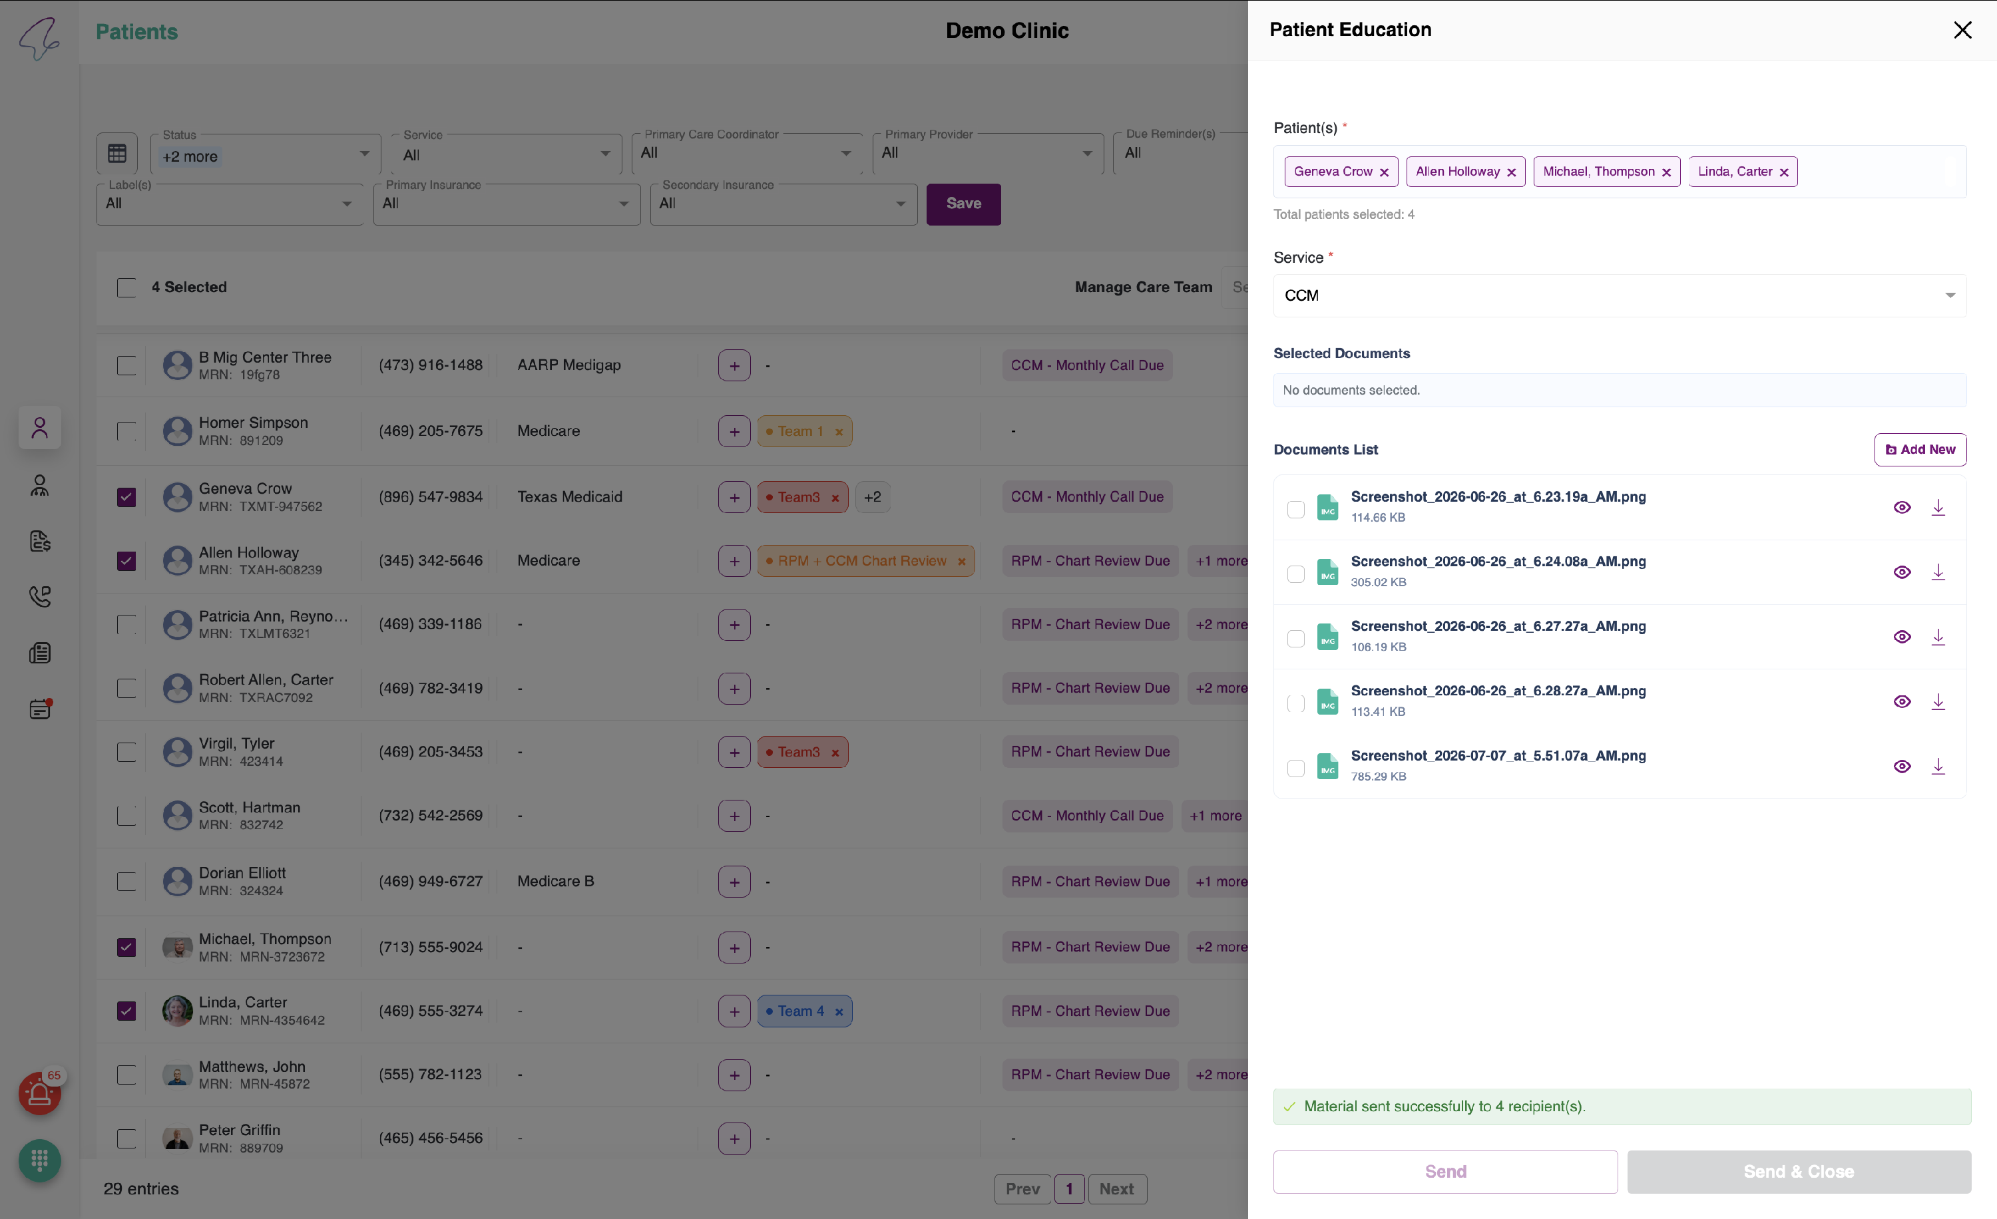
Task: Go to page 1 in pagination
Action: coord(1069,1189)
